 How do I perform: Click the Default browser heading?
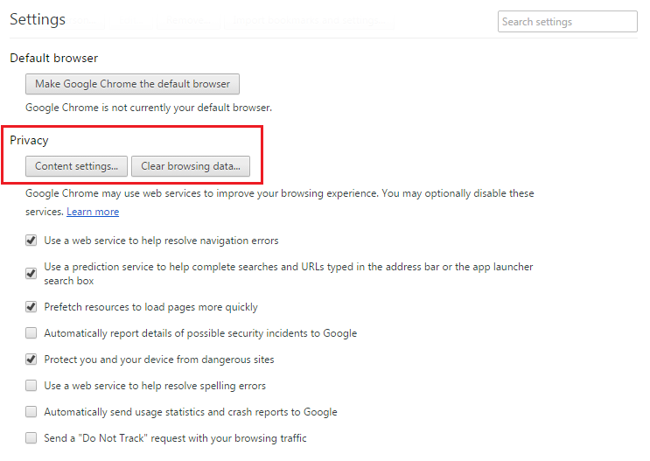click(x=54, y=58)
